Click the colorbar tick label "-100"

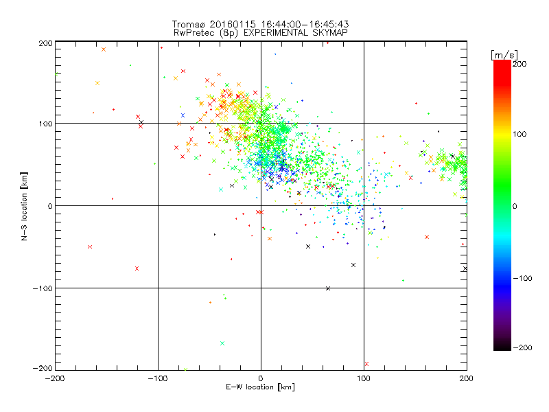point(522,278)
